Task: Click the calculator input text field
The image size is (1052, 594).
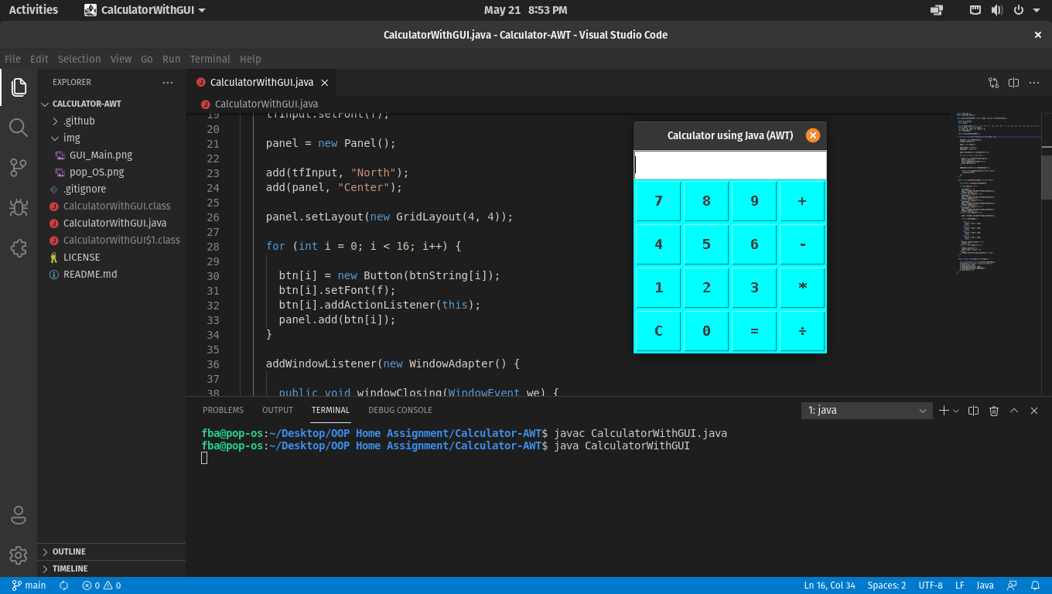Action: coord(730,166)
